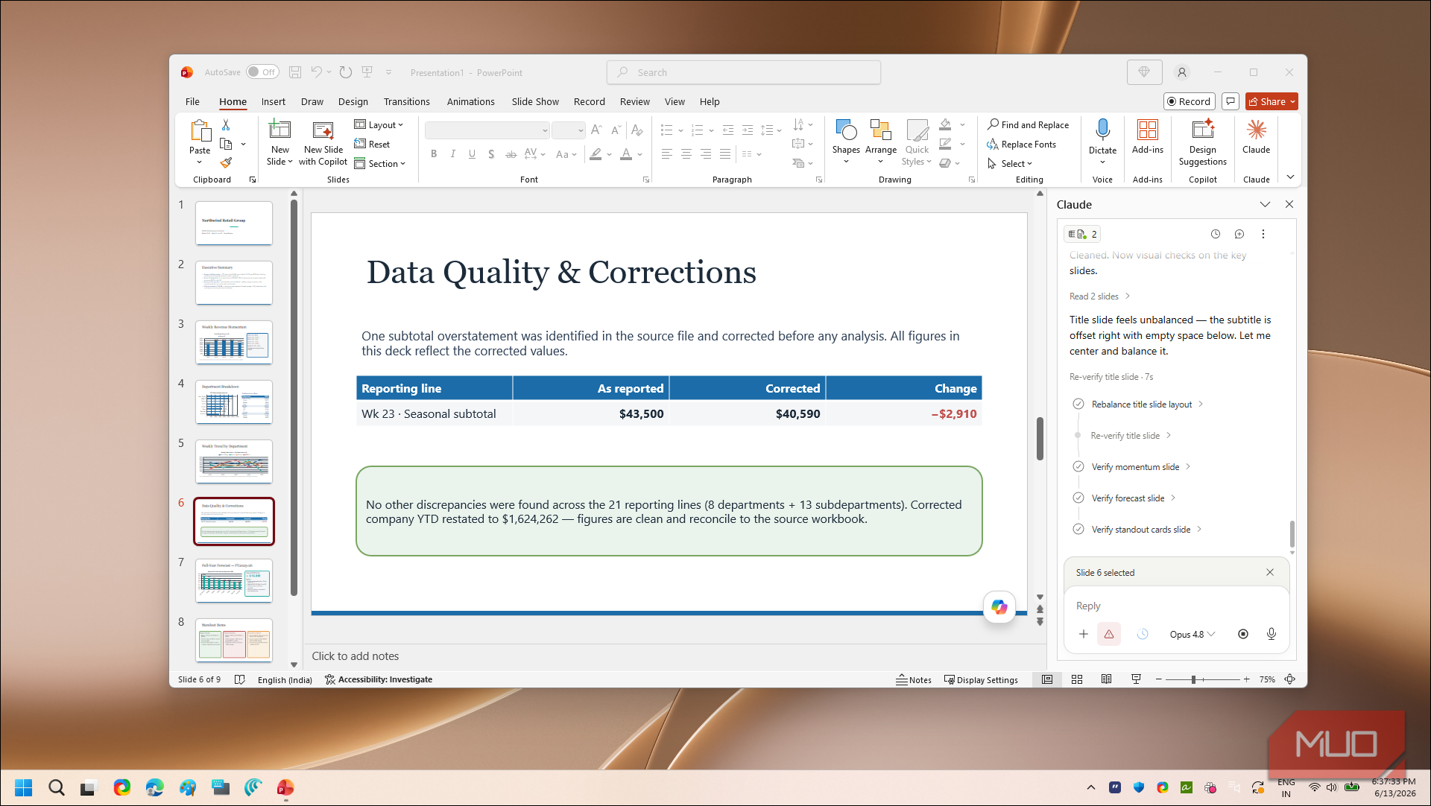
Task: Click the Reset slide button
Action: pyautogui.click(x=372, y=144)
